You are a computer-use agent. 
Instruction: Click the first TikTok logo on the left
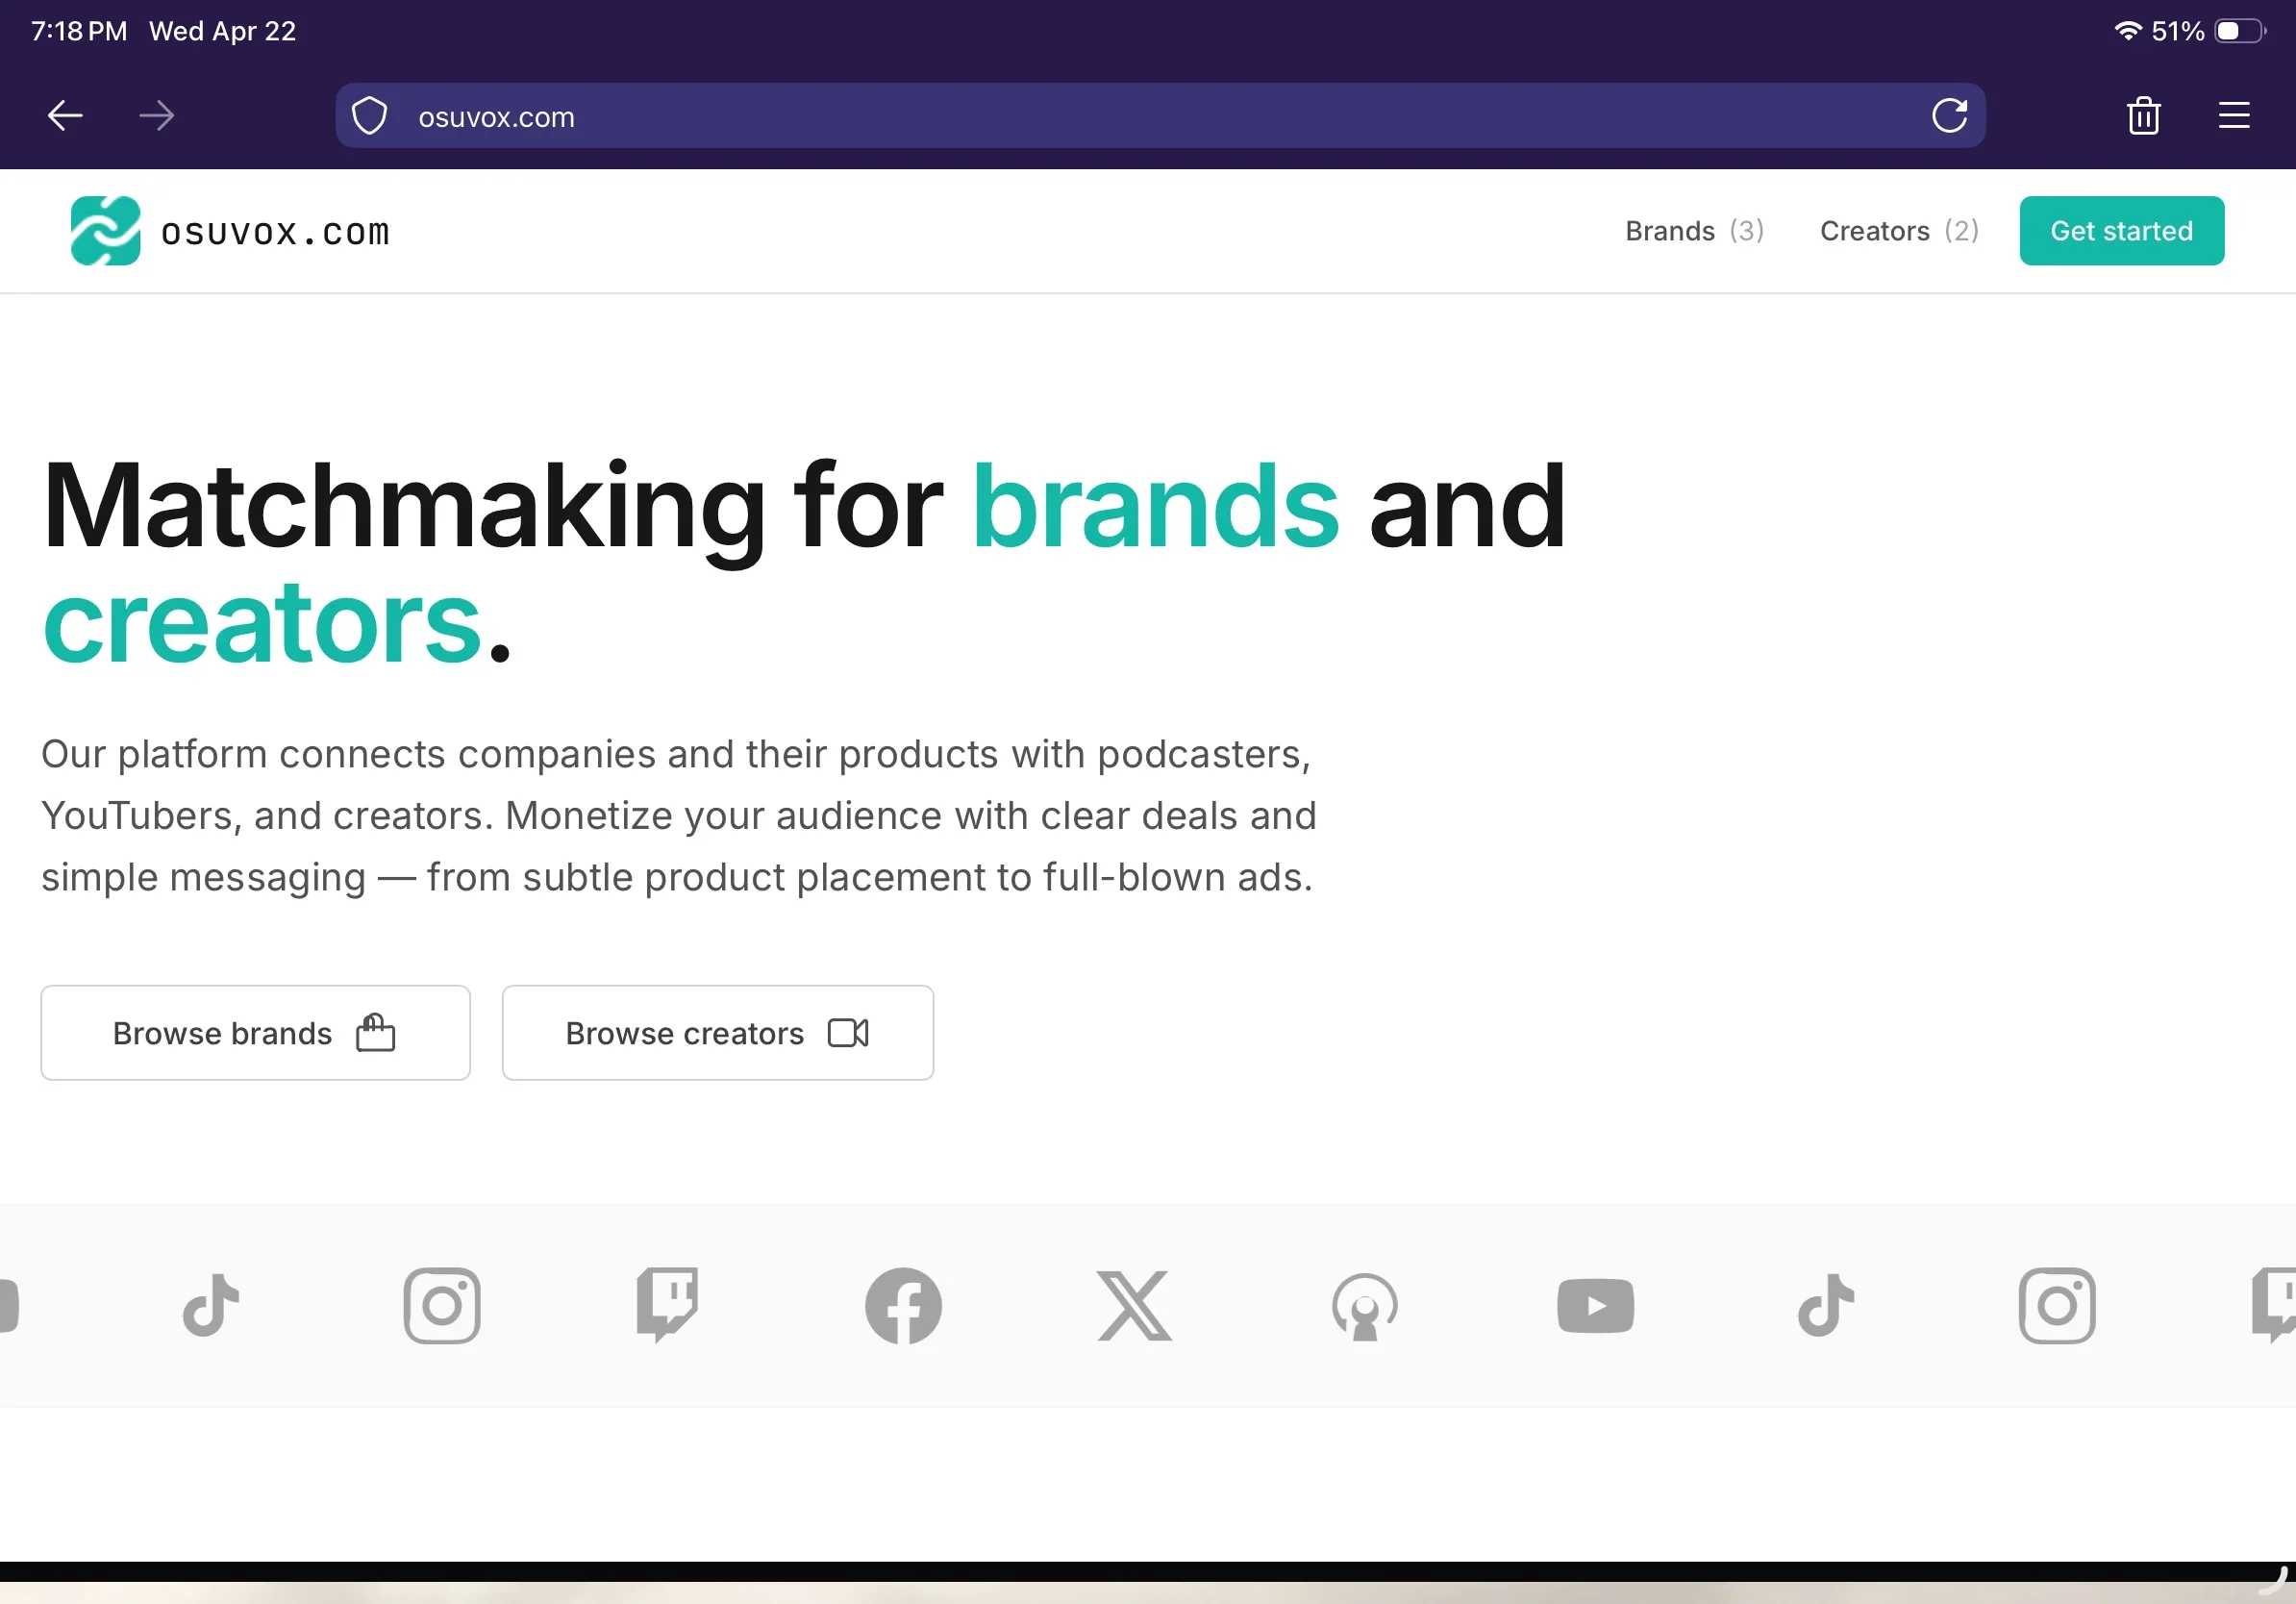(211, 1306)
